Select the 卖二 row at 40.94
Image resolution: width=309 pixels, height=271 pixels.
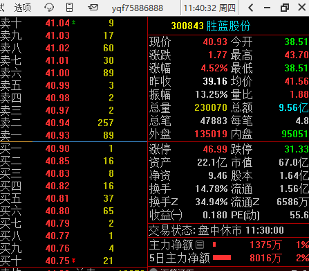point(73,123)
